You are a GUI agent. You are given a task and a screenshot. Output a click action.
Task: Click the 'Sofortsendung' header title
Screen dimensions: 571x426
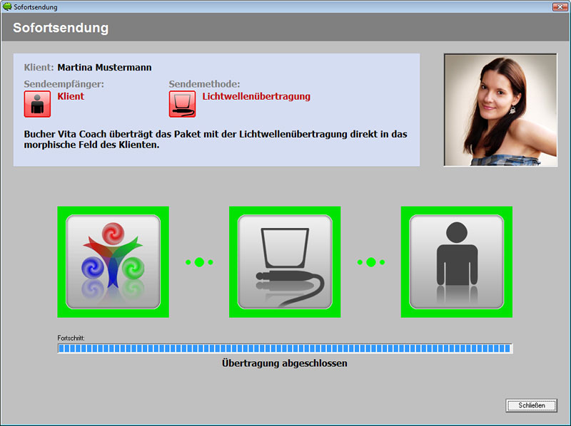pyautogui.click(x=61, y=28)
